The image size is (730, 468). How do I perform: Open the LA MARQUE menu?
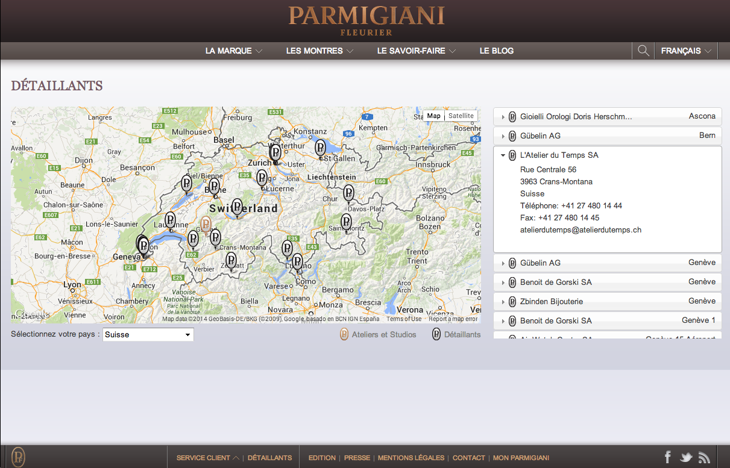tap(234, 51)
